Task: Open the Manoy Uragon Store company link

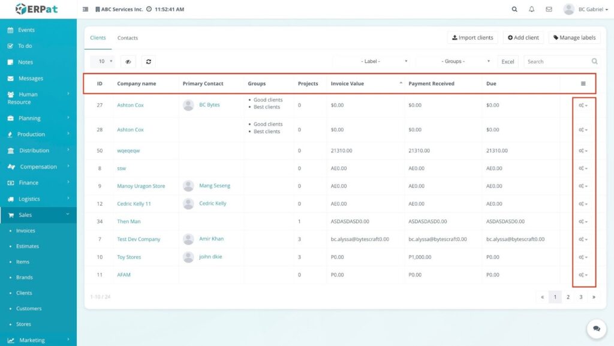Action: [141, 186]
